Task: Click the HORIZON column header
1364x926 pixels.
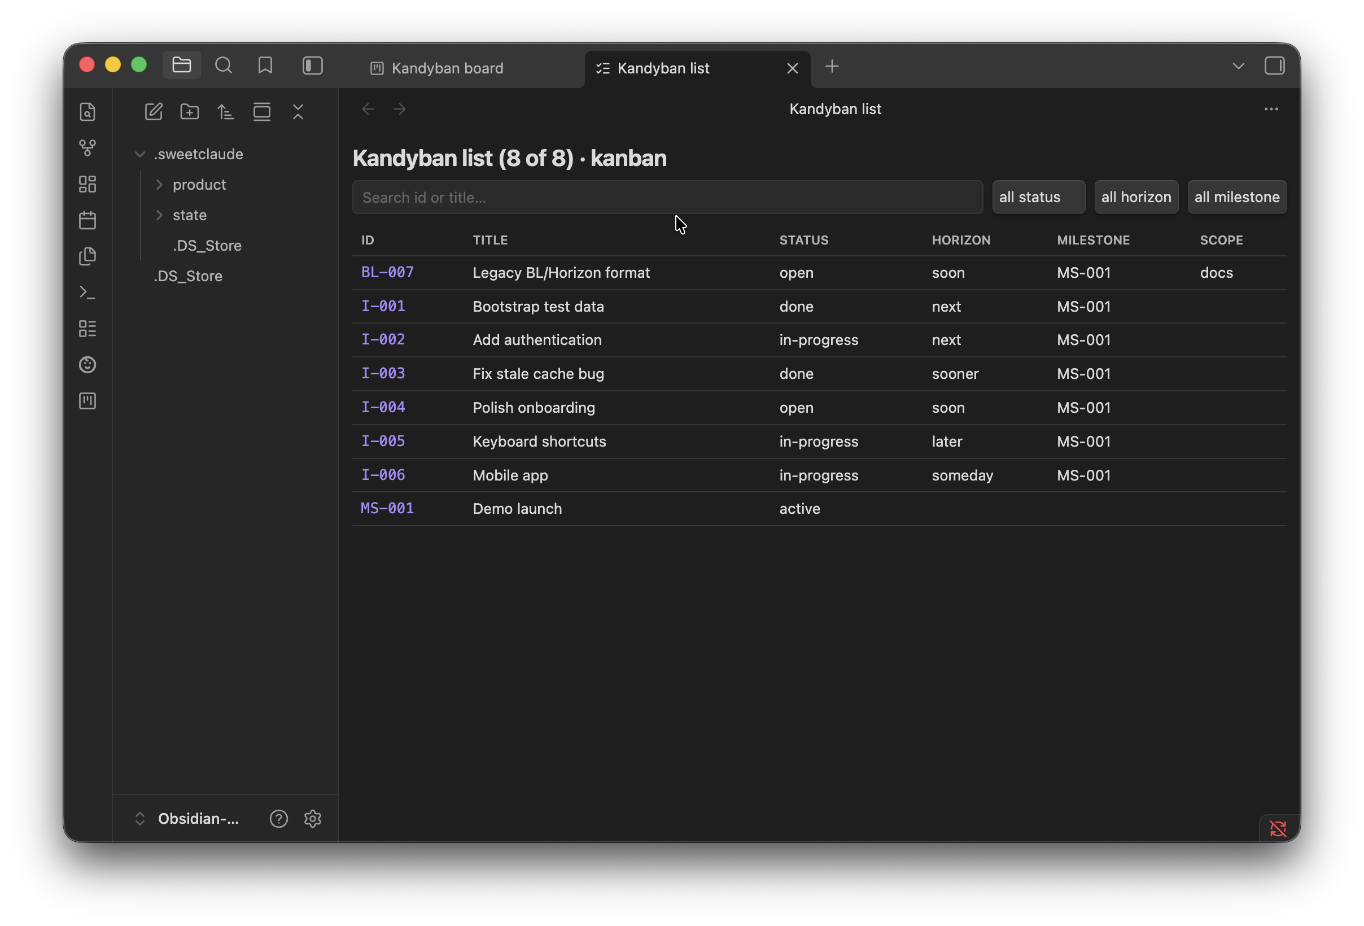Action: coord(961,240)
